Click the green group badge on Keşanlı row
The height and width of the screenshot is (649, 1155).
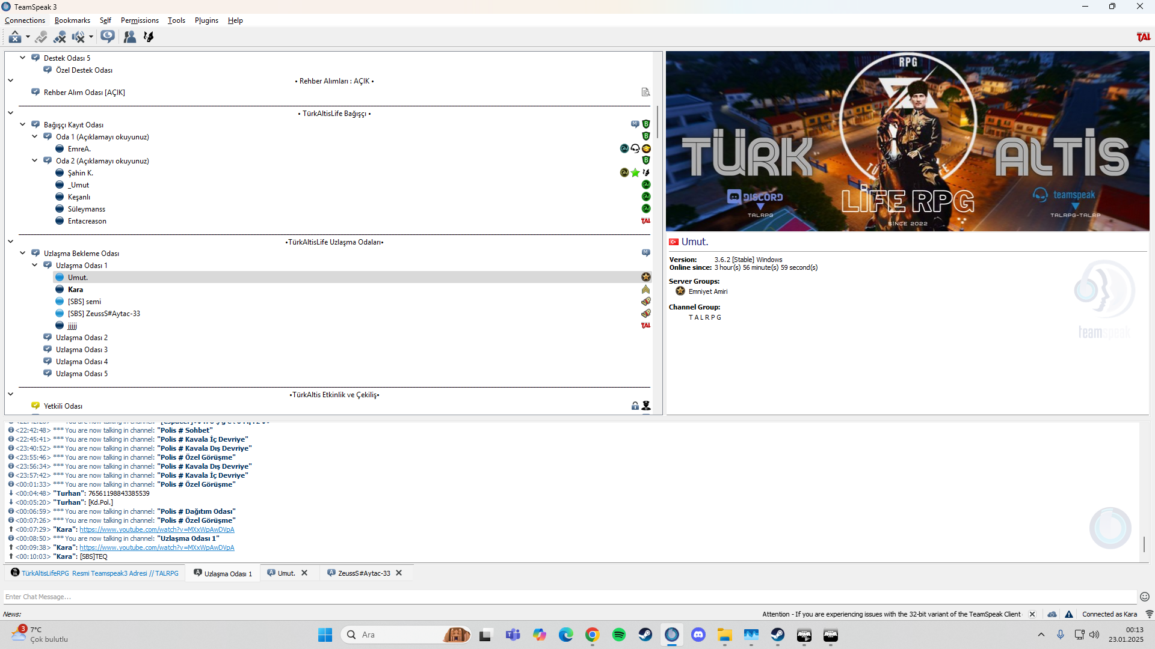[x=646, y=197]
